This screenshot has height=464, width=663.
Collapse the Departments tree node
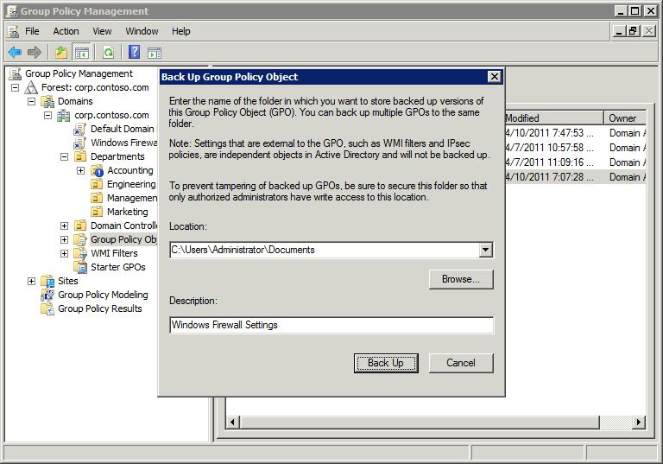coord(64,156)
